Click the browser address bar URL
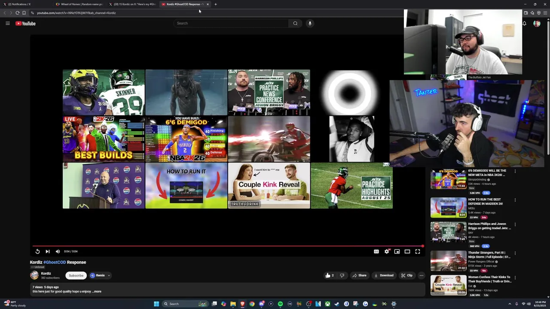Viewport: 550px width, 309px height. coord(76,13)
